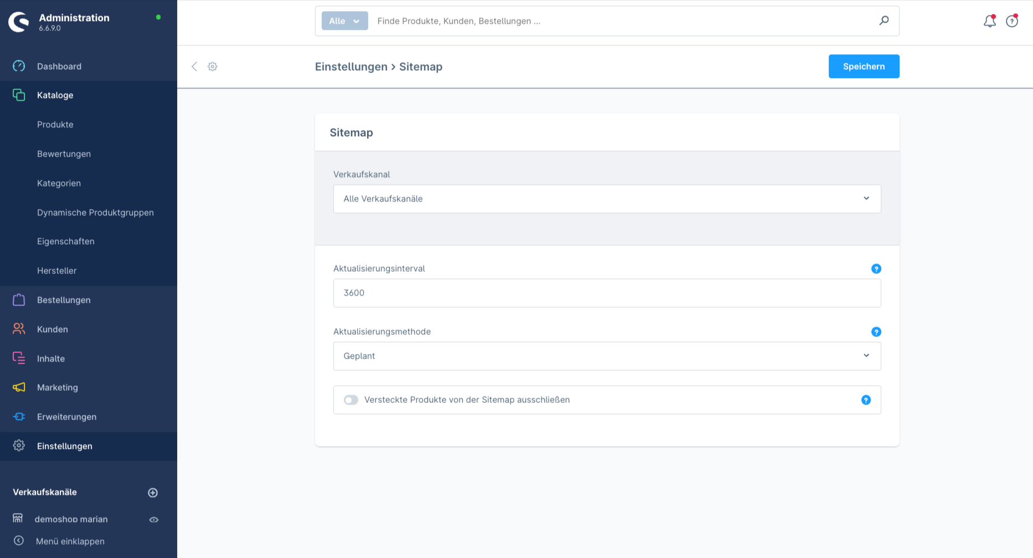The height and width of the screenshot is (558, 1033).
Task: Click the Marketing megaphone icon
Action: coord(19,387)
